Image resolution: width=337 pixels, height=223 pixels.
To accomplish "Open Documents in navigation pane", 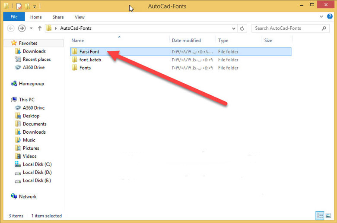I will (x=35, y=124).
